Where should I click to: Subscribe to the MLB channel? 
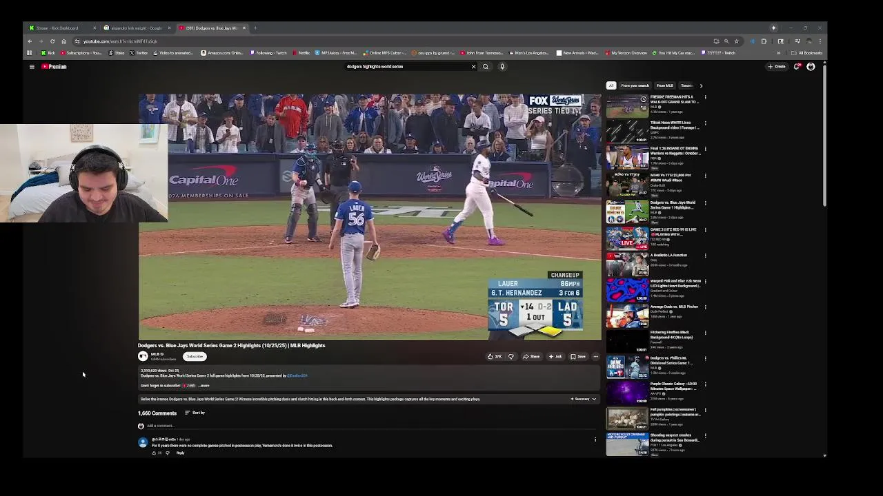click(195, 356)
